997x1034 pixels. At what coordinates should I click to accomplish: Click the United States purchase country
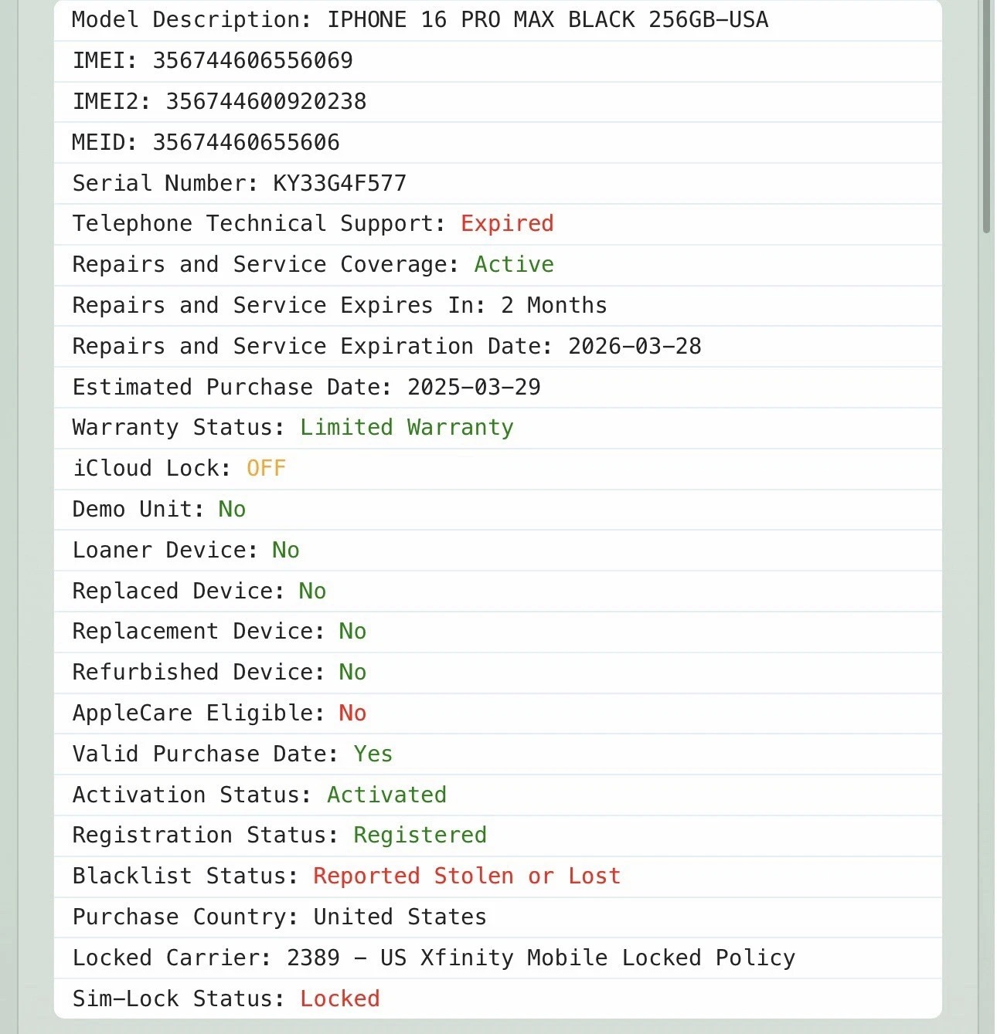click(x=400, y=917)
